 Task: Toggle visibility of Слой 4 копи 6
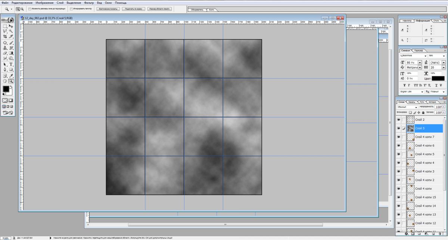tap(399, 145)
